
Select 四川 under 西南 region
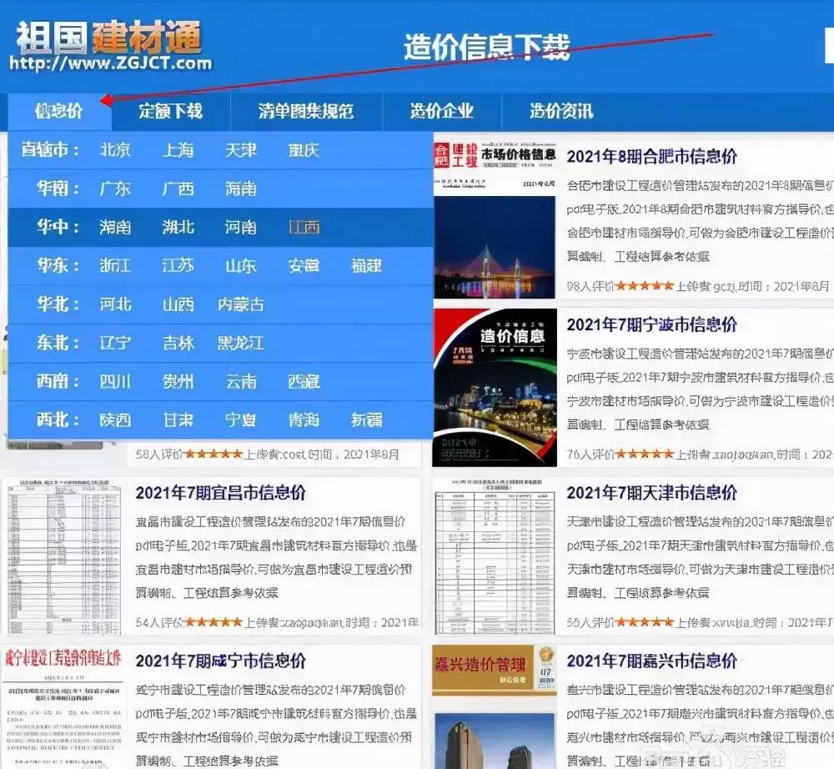[x=115, y=381]
